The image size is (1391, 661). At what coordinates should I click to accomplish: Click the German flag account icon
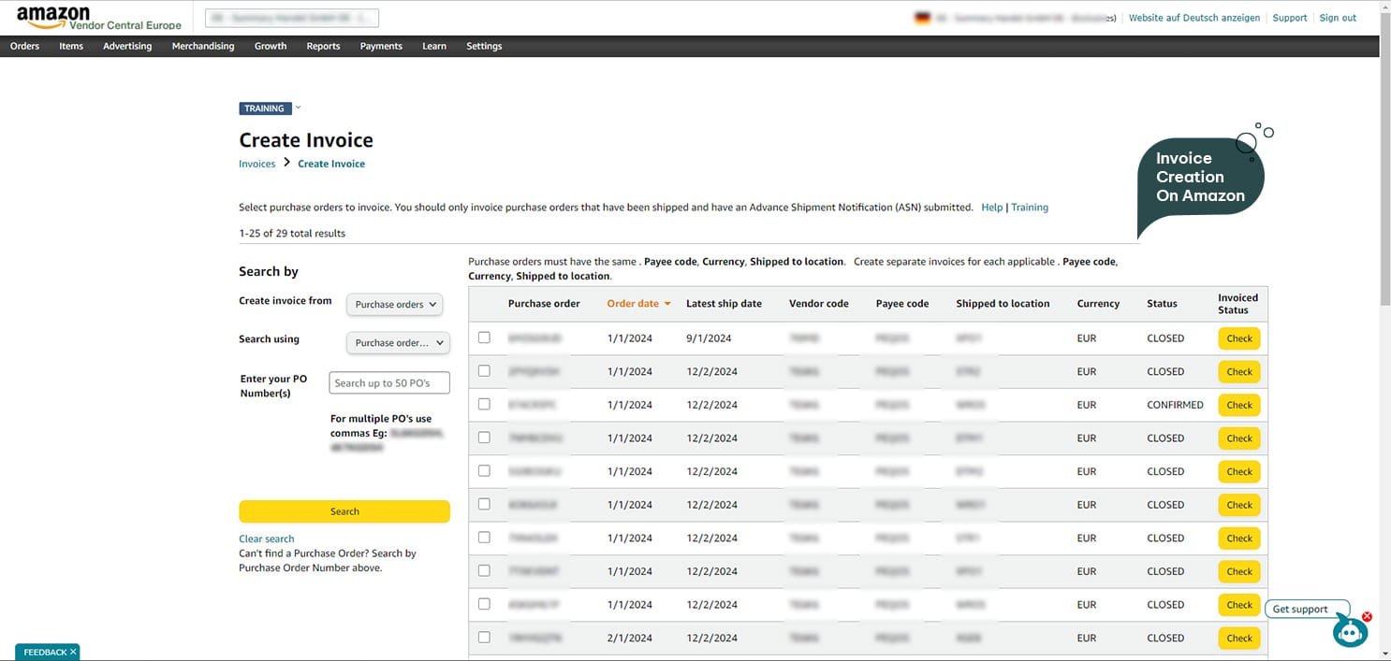[922, 18]
